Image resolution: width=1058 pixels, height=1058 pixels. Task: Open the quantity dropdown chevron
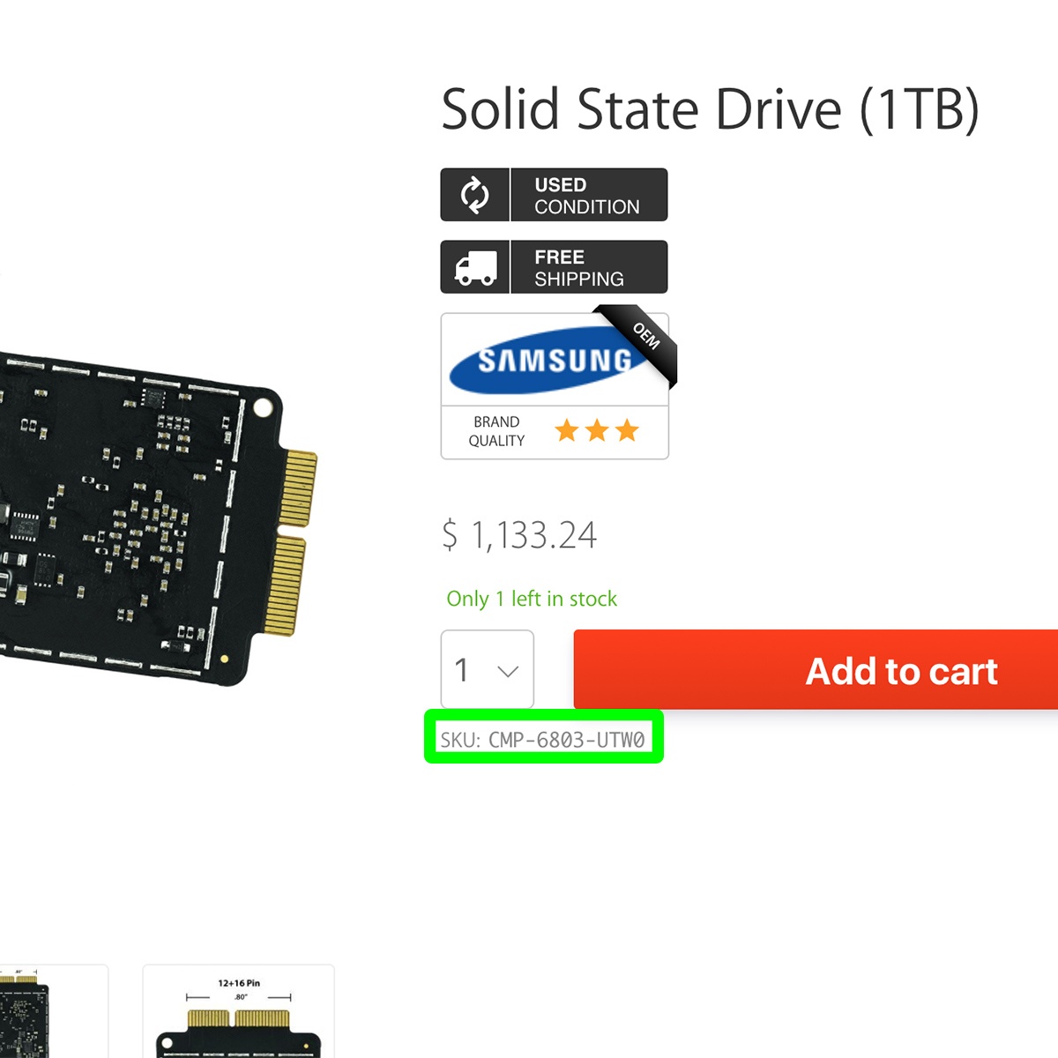point(508,671)
